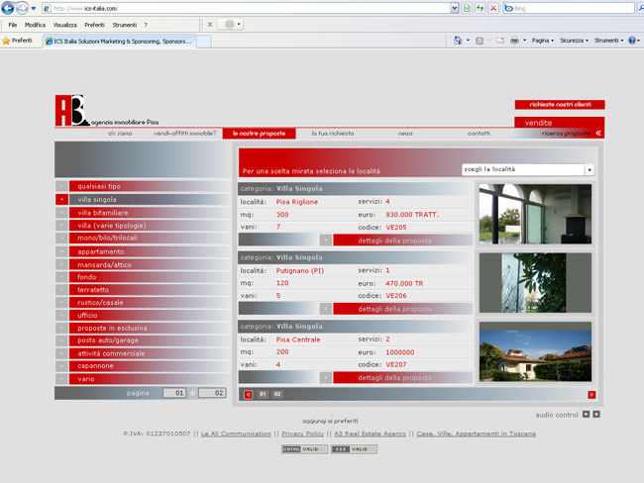
Task: Select the mansarda/attico category
Action: [142, 264]
